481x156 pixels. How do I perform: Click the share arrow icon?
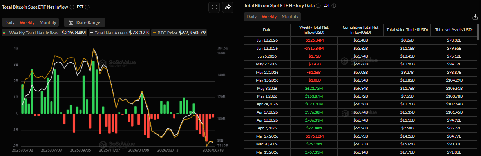coord(228,7)
